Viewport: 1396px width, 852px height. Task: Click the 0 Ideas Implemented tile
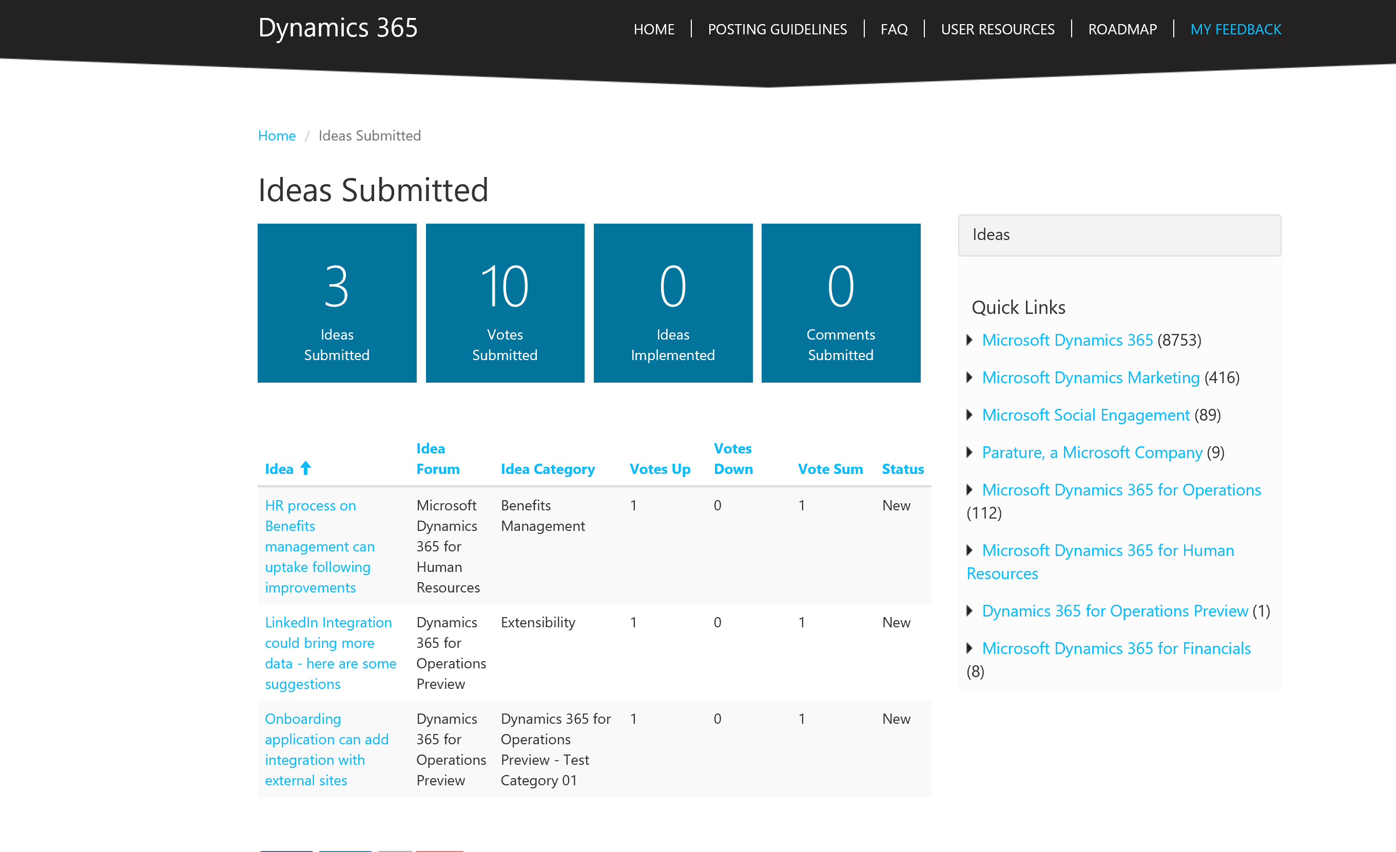tap(673, 303)
